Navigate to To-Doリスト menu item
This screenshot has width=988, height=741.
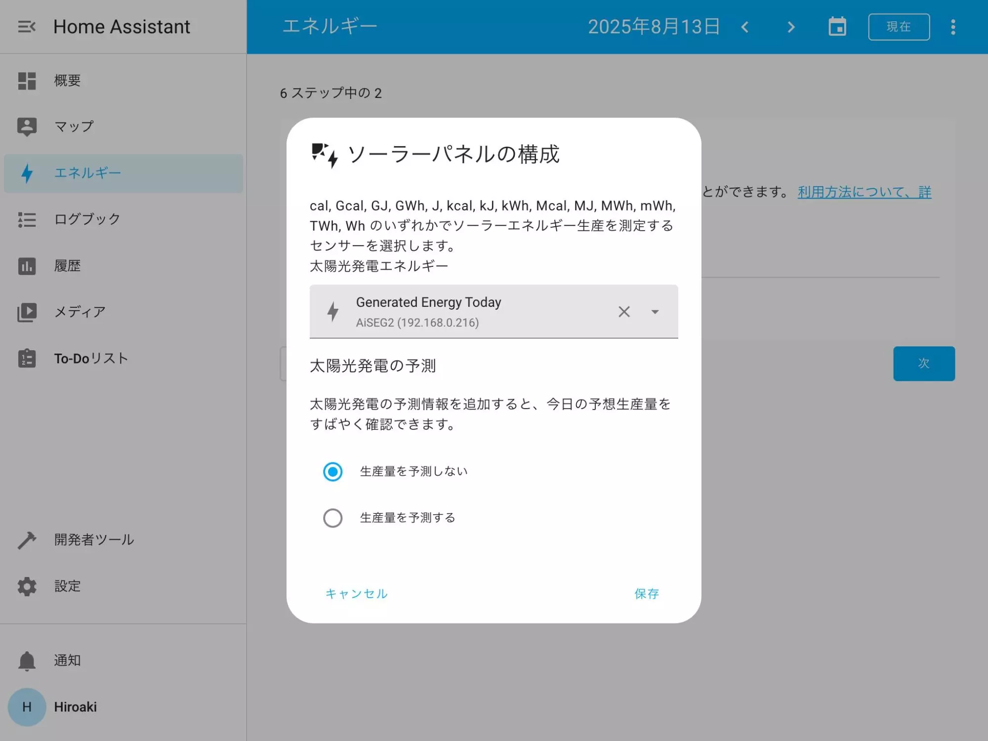[123, 358]
